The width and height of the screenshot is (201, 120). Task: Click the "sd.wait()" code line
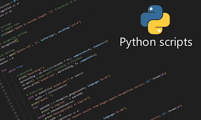(x=28, y=83)
